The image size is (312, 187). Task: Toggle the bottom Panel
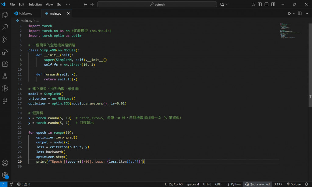click(x=266, y=4)
